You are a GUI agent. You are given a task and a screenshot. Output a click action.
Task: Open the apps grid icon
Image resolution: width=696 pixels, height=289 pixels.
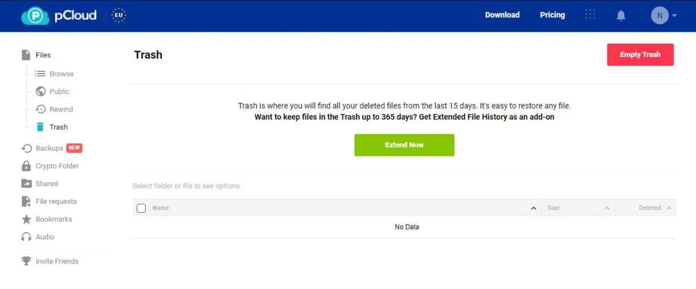590,14
